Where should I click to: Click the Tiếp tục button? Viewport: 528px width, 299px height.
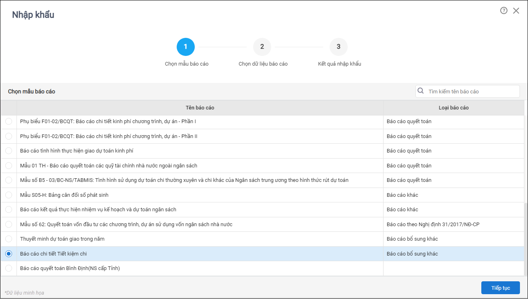pos(501,288)
